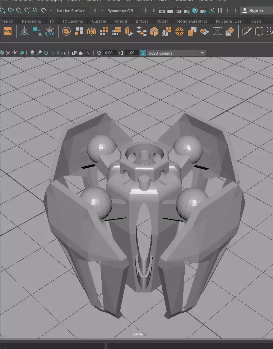This screenshot has height=349, width=273.
Task: Toggle Pause Viewport 2 display button
Action: coord(220,10)
